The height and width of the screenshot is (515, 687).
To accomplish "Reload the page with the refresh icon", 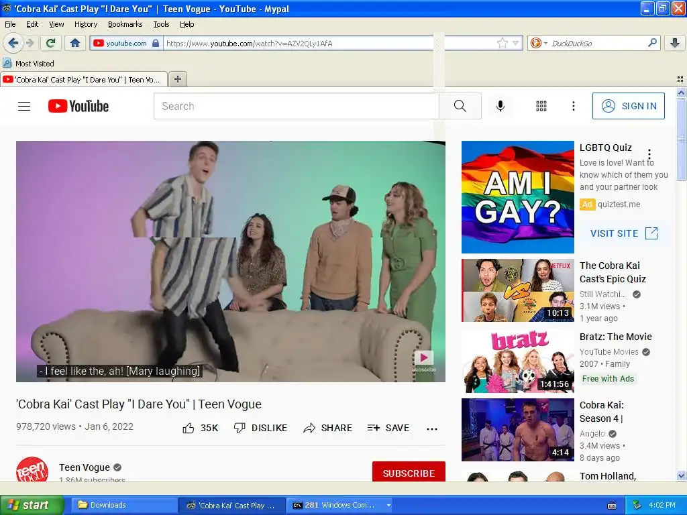I will pos(51,43).
